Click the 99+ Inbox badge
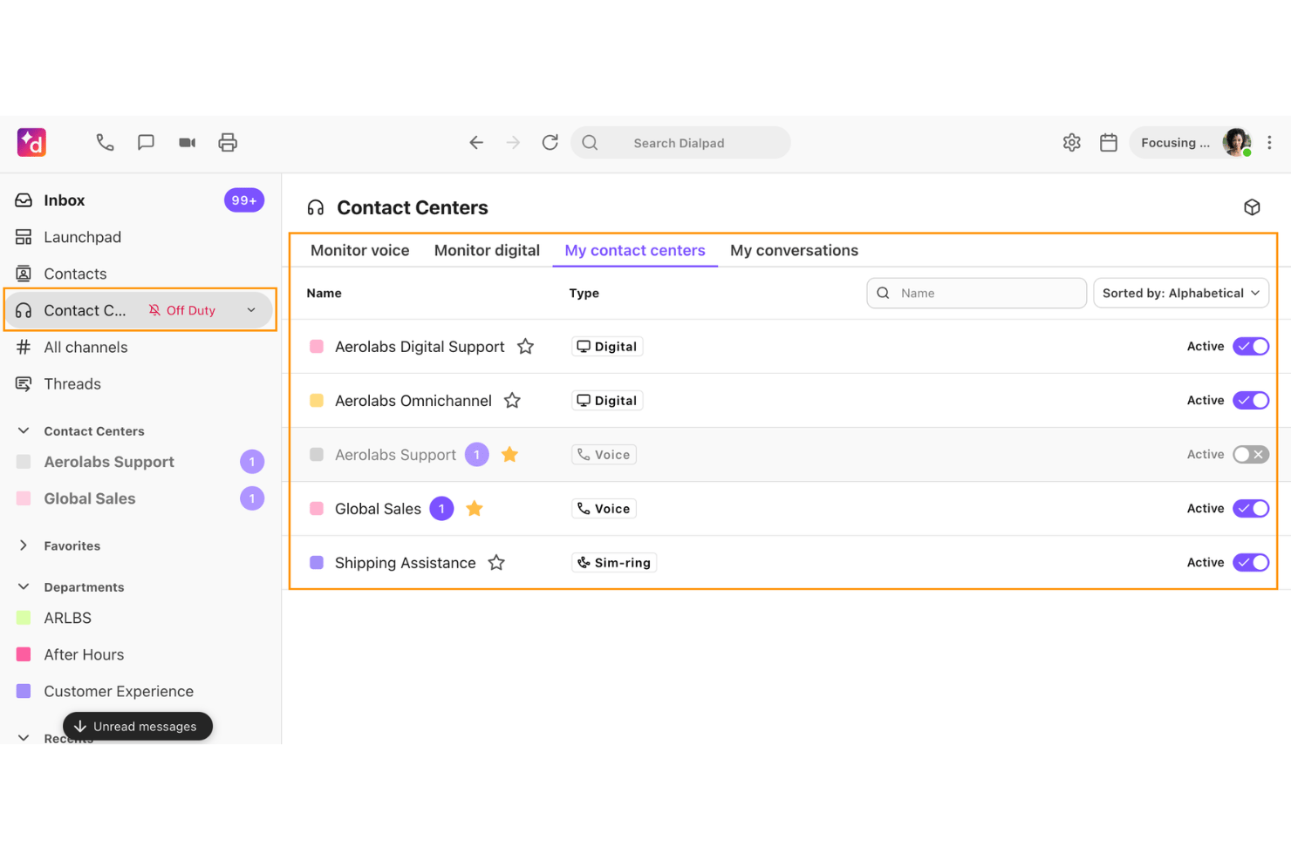The width and height of the screenshot is (1291, 860). click(x=244, y=200)
